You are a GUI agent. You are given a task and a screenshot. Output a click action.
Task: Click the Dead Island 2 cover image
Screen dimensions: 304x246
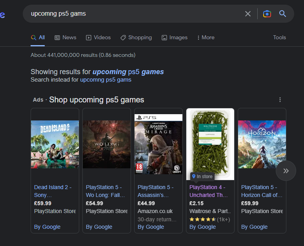pyautogui.click(x=55, y=144)
